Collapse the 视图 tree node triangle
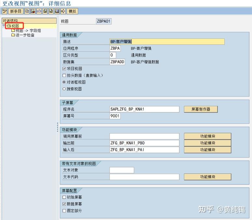The width and height of the screenshot is (252, 220). click(x=4, y=26)
